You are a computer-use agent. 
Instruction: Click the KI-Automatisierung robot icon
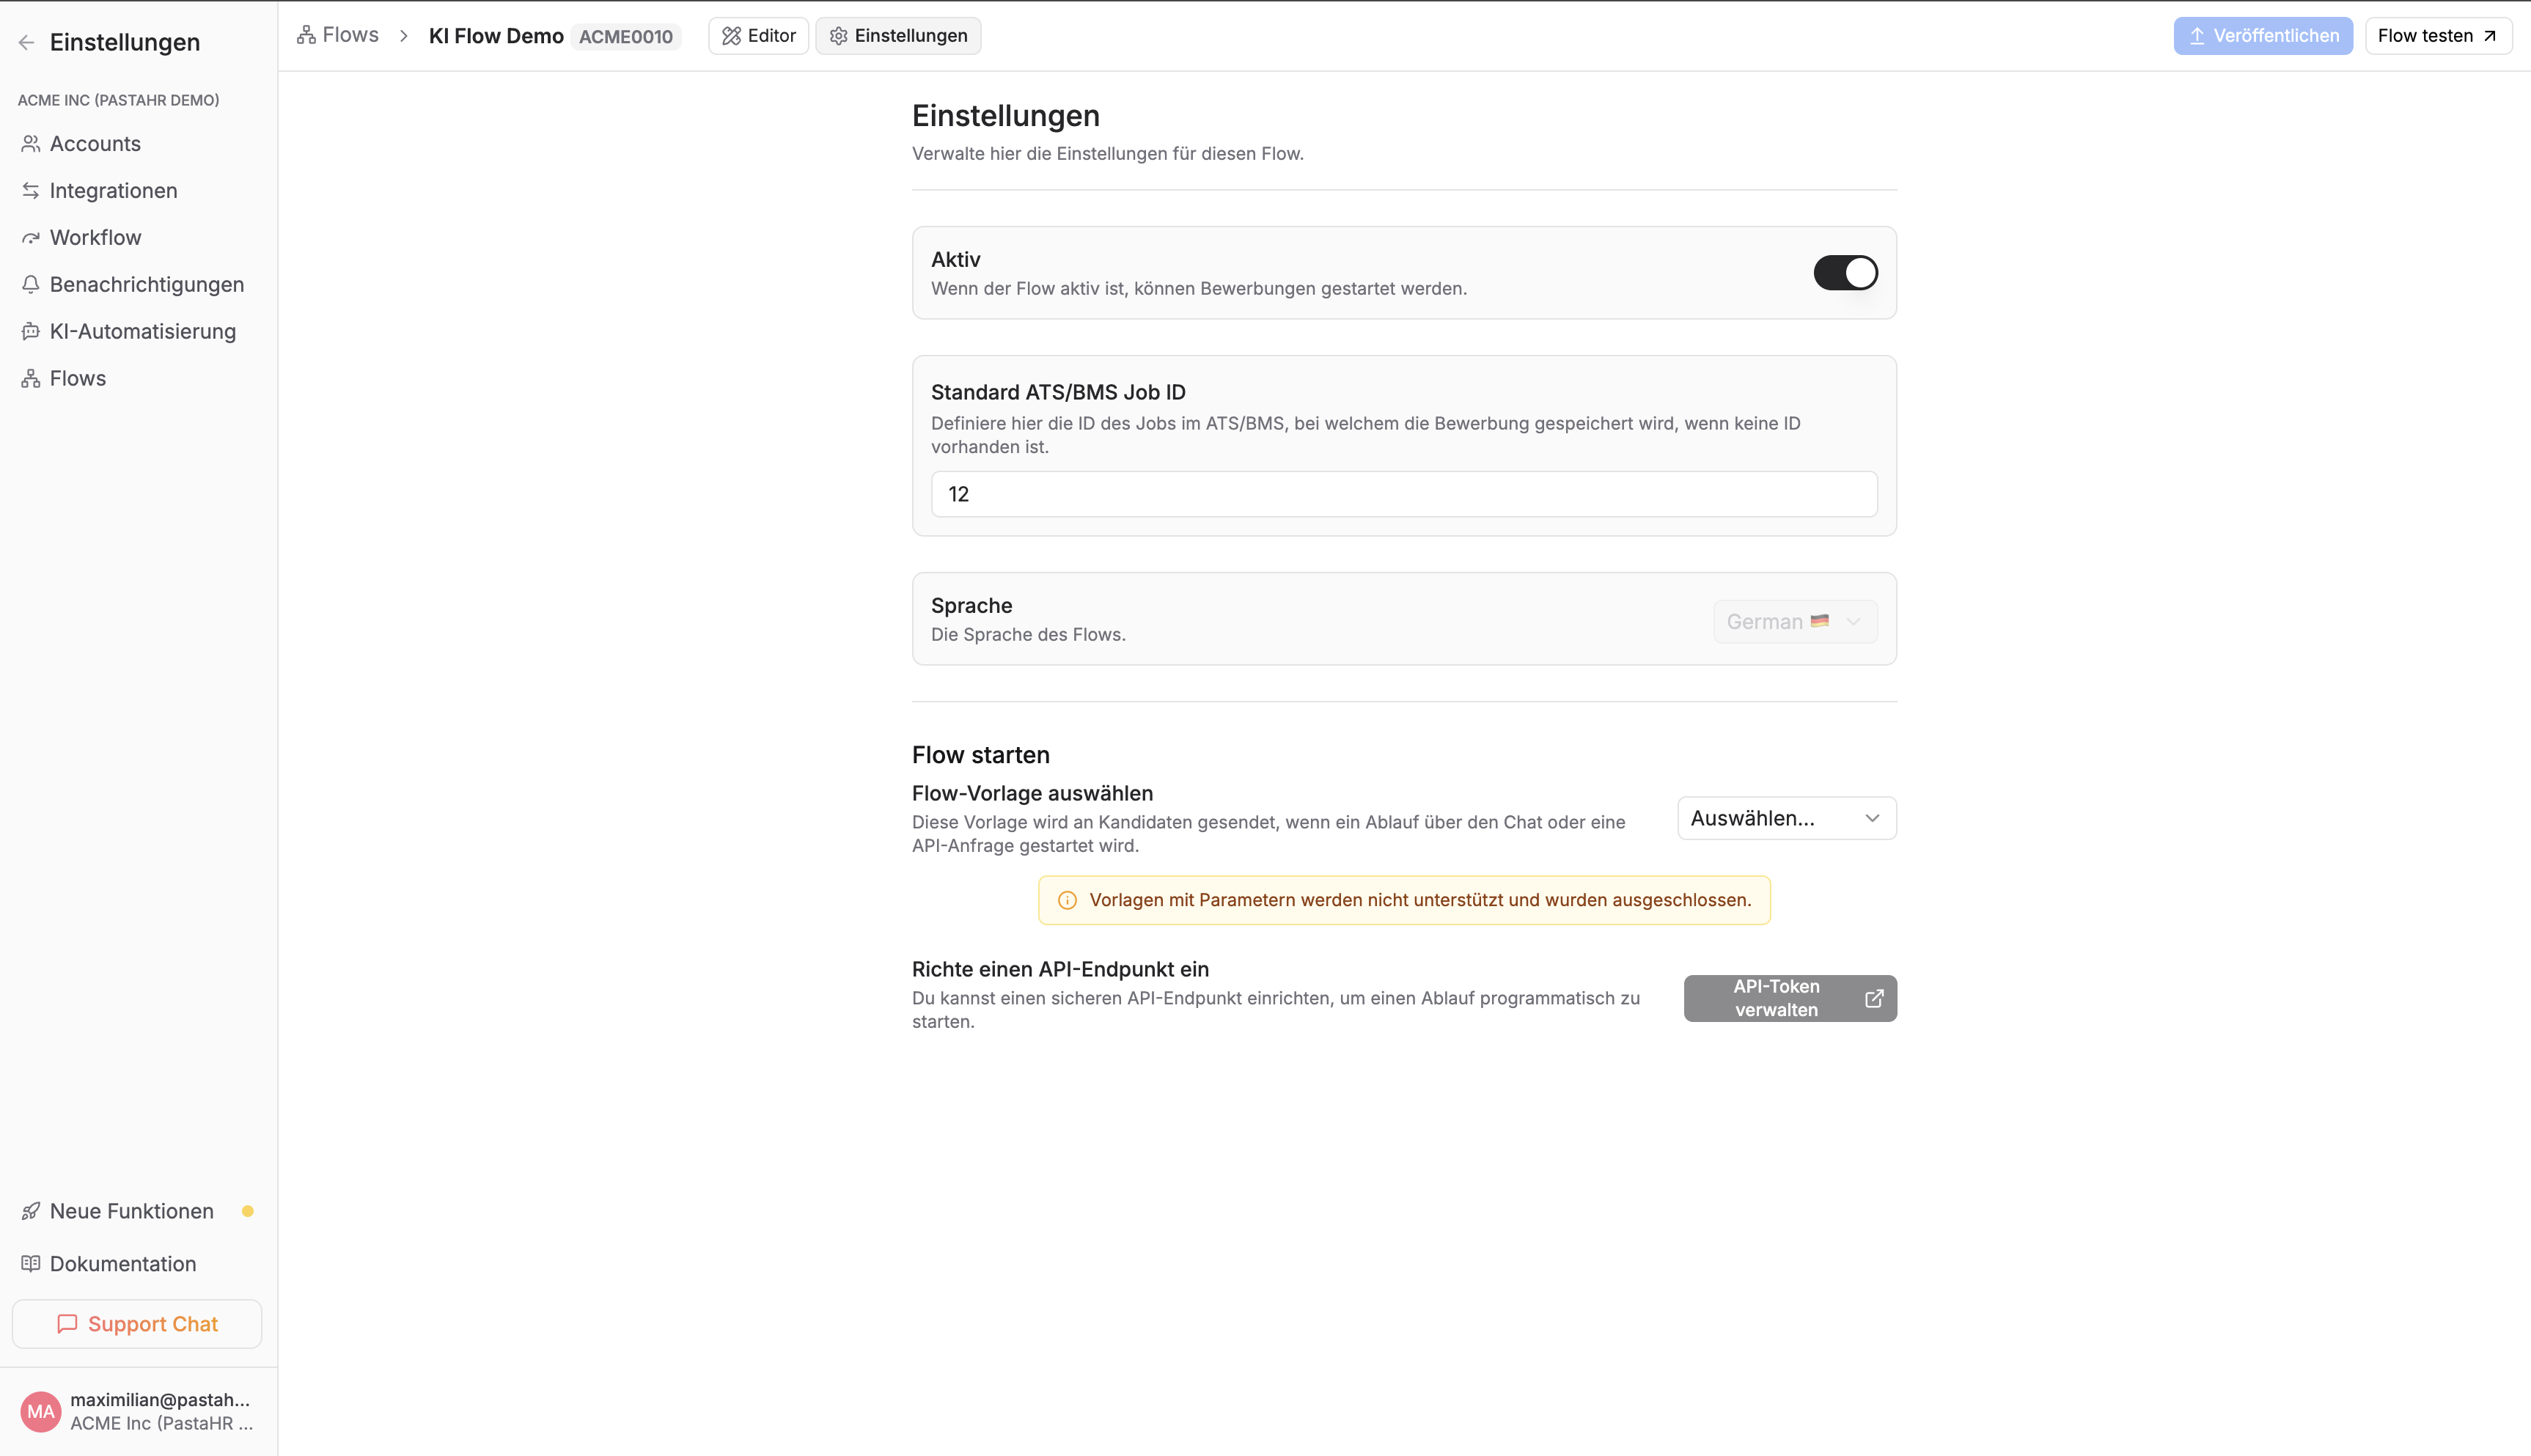coord(31,332)
